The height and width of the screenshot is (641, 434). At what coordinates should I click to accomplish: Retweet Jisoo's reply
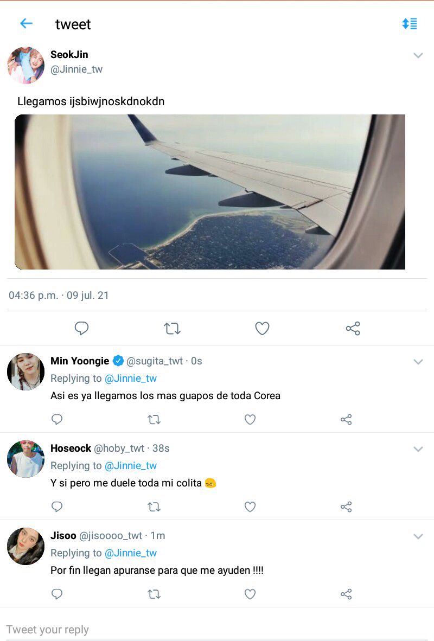click(154, 594)
